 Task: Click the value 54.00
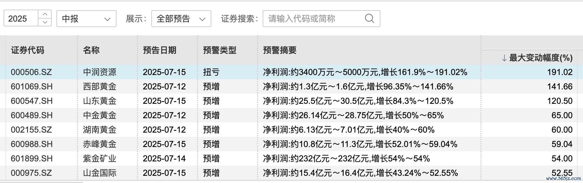562,158
